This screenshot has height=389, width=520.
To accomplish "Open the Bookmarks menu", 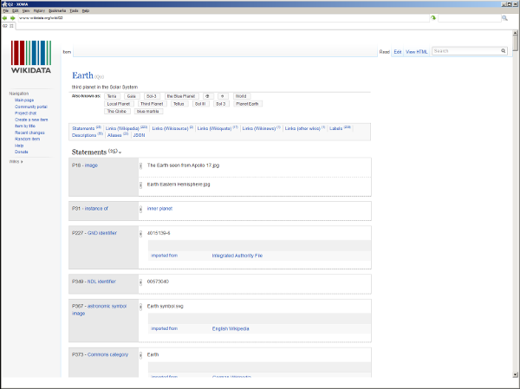I will coord(57,10).
